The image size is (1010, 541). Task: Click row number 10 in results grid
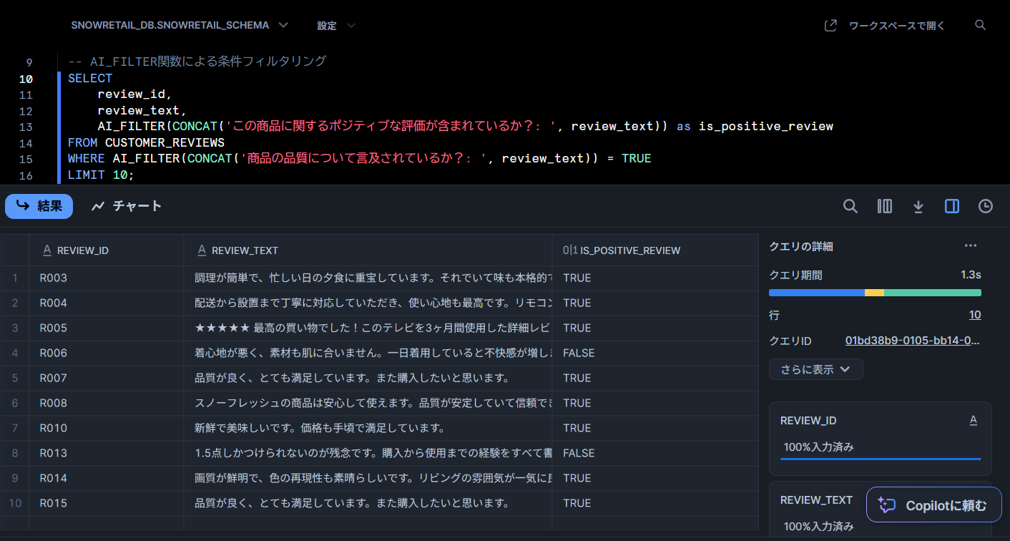15,503
